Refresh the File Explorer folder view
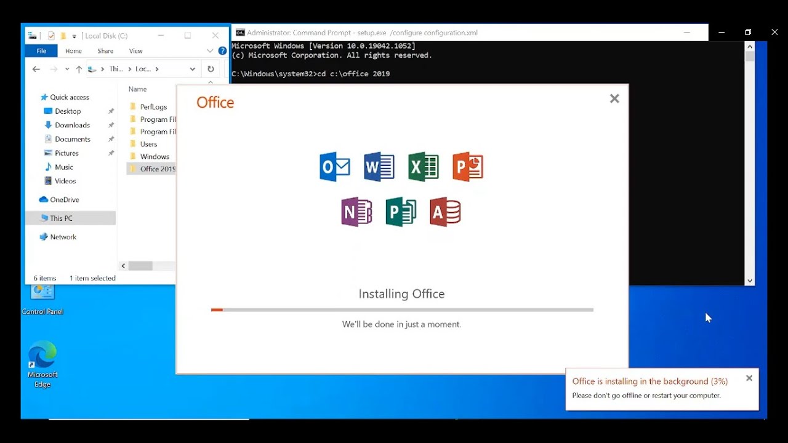Image resolution: width=788 pixels, height=443 pixels. click(211, 70)
